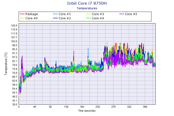The width and height of the screenshot is (174, 116).
Task: Click the 38.0 y-axis value
Action: coord(15,104)
